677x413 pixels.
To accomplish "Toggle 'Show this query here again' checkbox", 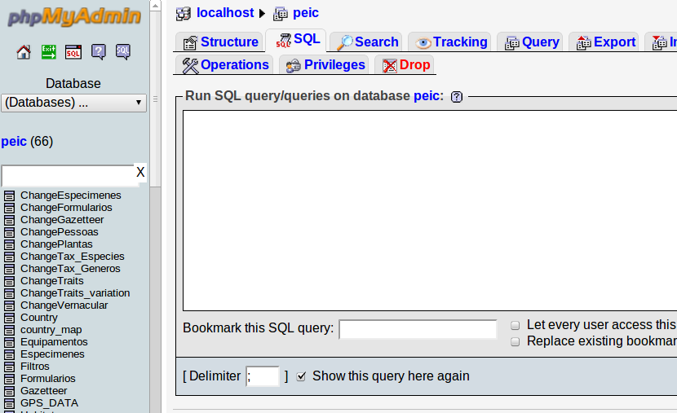I will point(301,376).
